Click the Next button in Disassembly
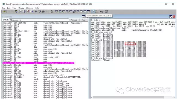 83,20
